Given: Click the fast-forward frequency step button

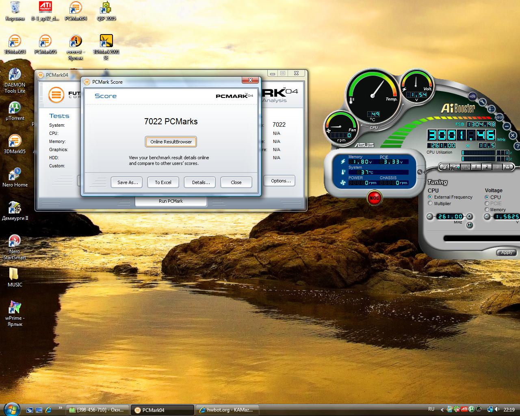Looking at the screenshot, I should point(470,225).
